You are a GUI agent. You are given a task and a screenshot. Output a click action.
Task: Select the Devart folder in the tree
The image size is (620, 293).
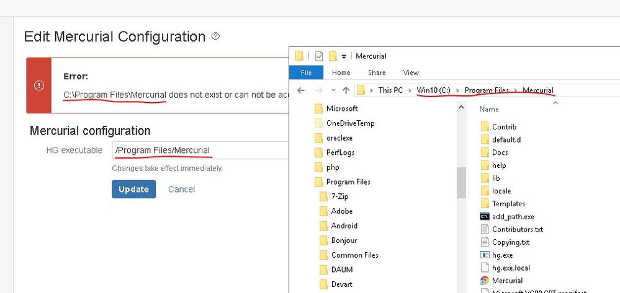click(x=341, y=284)
